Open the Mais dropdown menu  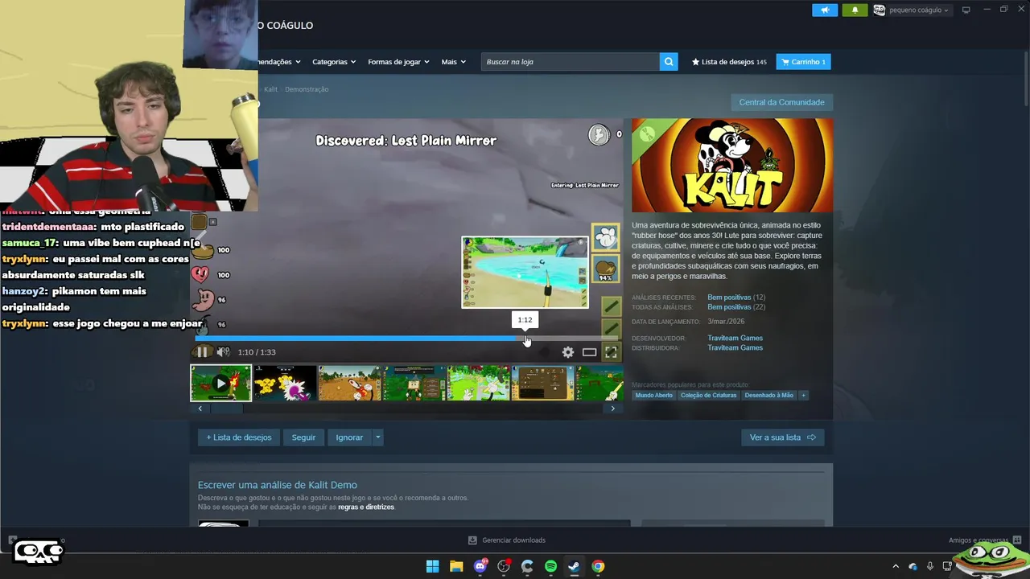coord(453,62)
